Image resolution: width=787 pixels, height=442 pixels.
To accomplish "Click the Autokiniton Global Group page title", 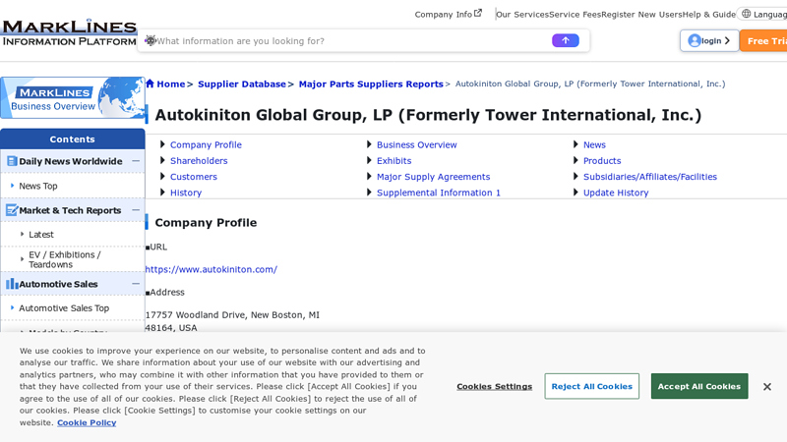I will 428,115.
